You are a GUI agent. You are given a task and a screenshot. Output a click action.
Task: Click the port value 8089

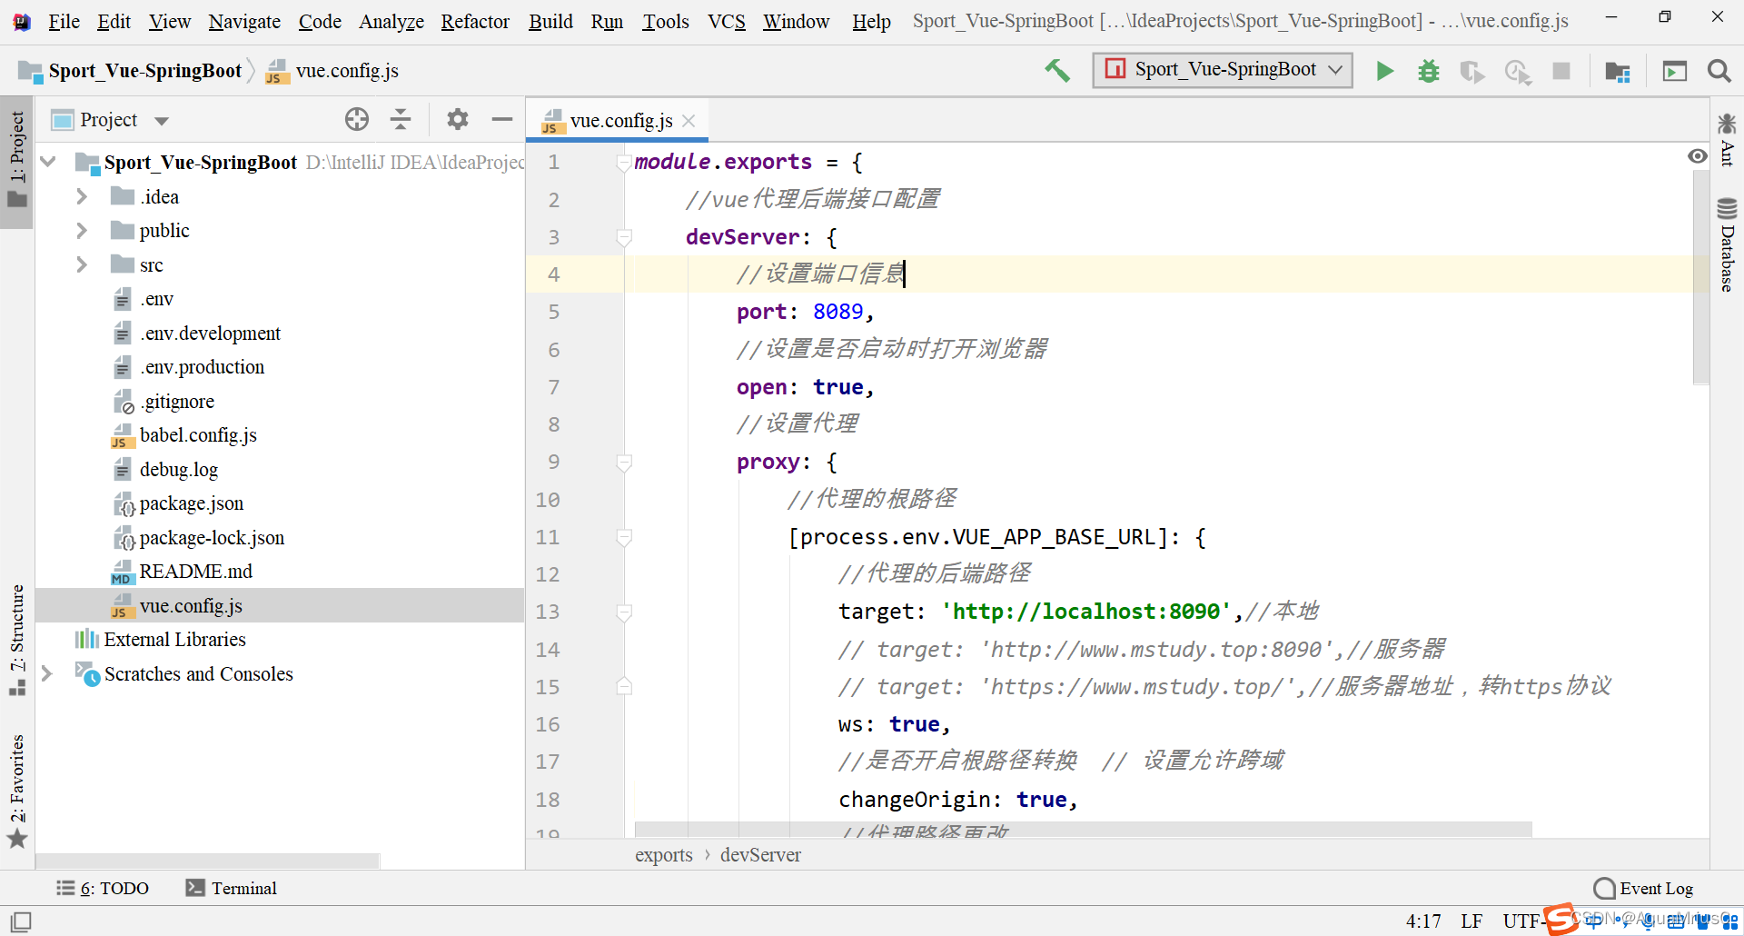(837, 312)
